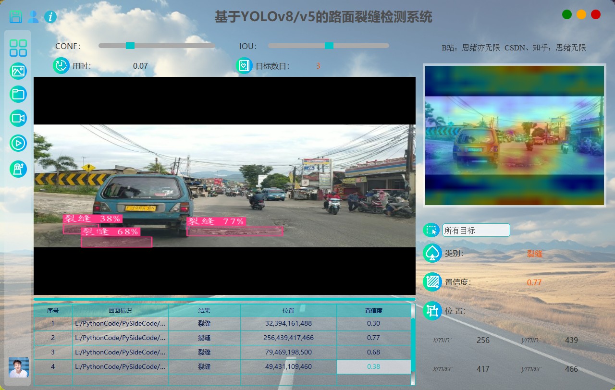Open the user account icon
This screenshot has height=390, width=615.
point(33,17)
